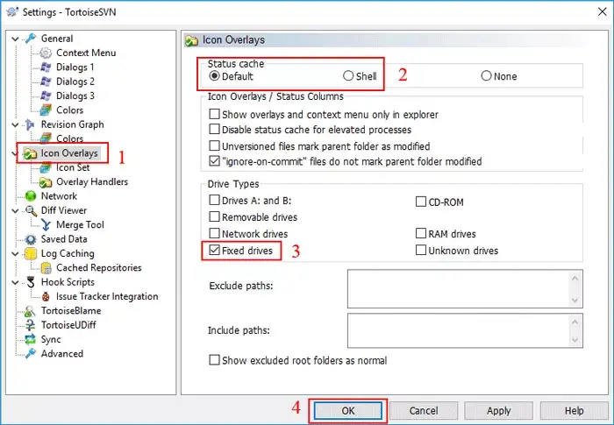Collapse the Hook Scripts tree node
Viewport: 614px width, 425px height.
pos(15,282)
